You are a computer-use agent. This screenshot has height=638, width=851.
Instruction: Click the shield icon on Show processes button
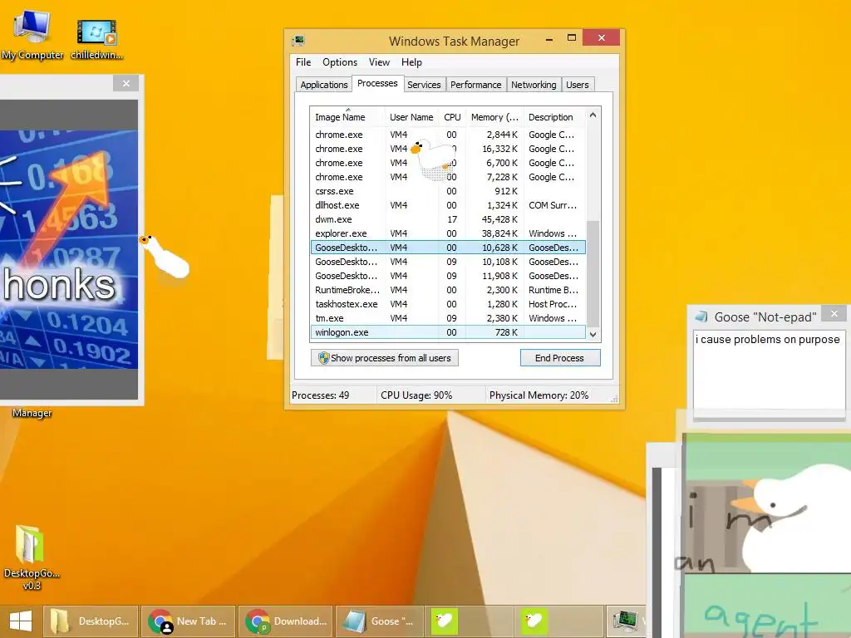[323, 357]
